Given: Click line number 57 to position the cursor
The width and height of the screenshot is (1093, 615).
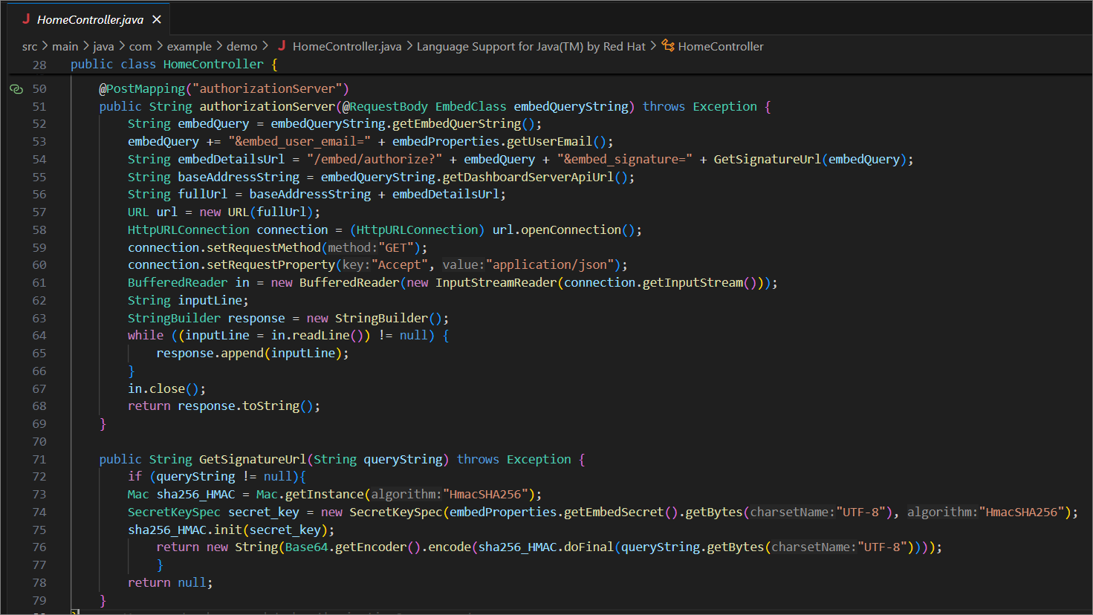Looking at the screenshot, I should click(40, 212).
